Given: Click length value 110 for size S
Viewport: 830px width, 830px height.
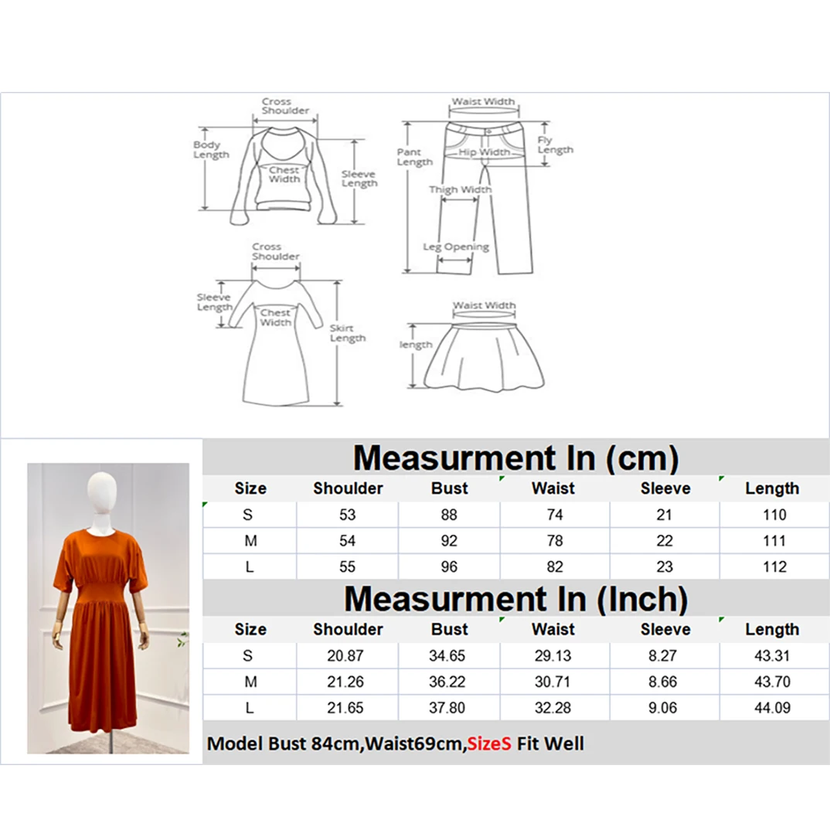Looking at the screenshot, I should [x=774, y=515].
